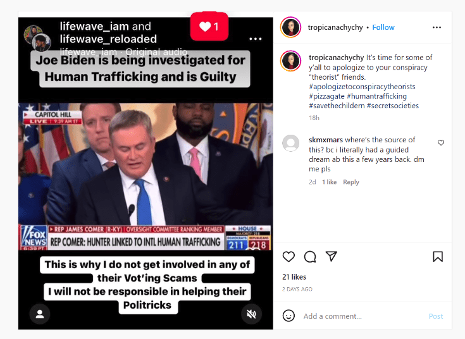Open emoji picker smiley icon
The image size is (465, 339).
click(288, 316)
